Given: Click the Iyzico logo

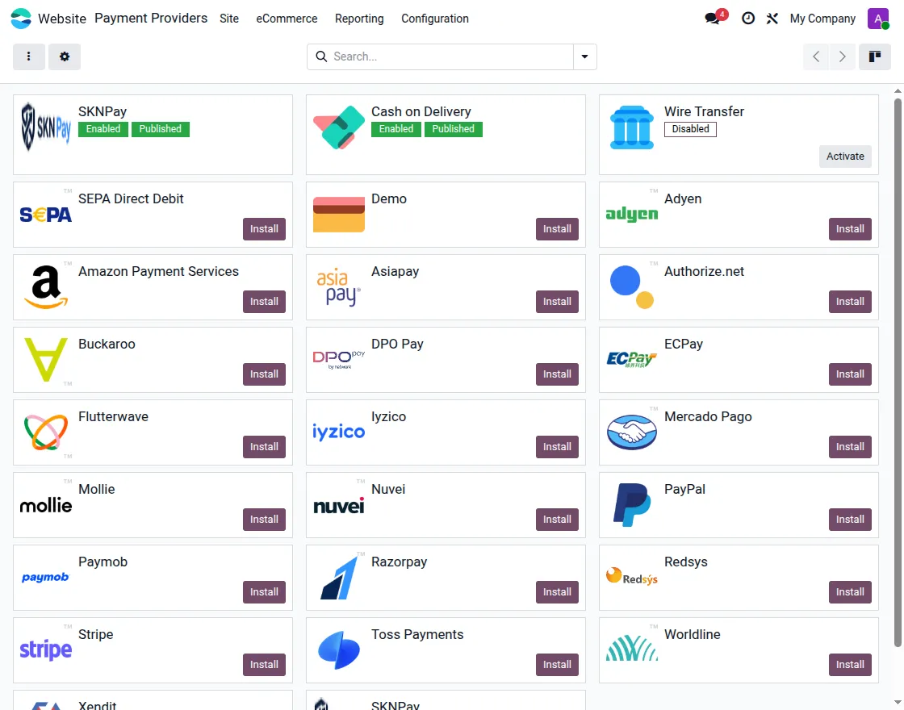Looking at the screenshot, I should click(339, 432).
